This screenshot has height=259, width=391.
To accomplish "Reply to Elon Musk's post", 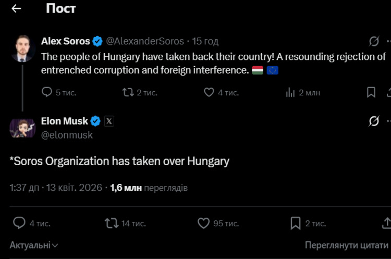I will 19,223.
